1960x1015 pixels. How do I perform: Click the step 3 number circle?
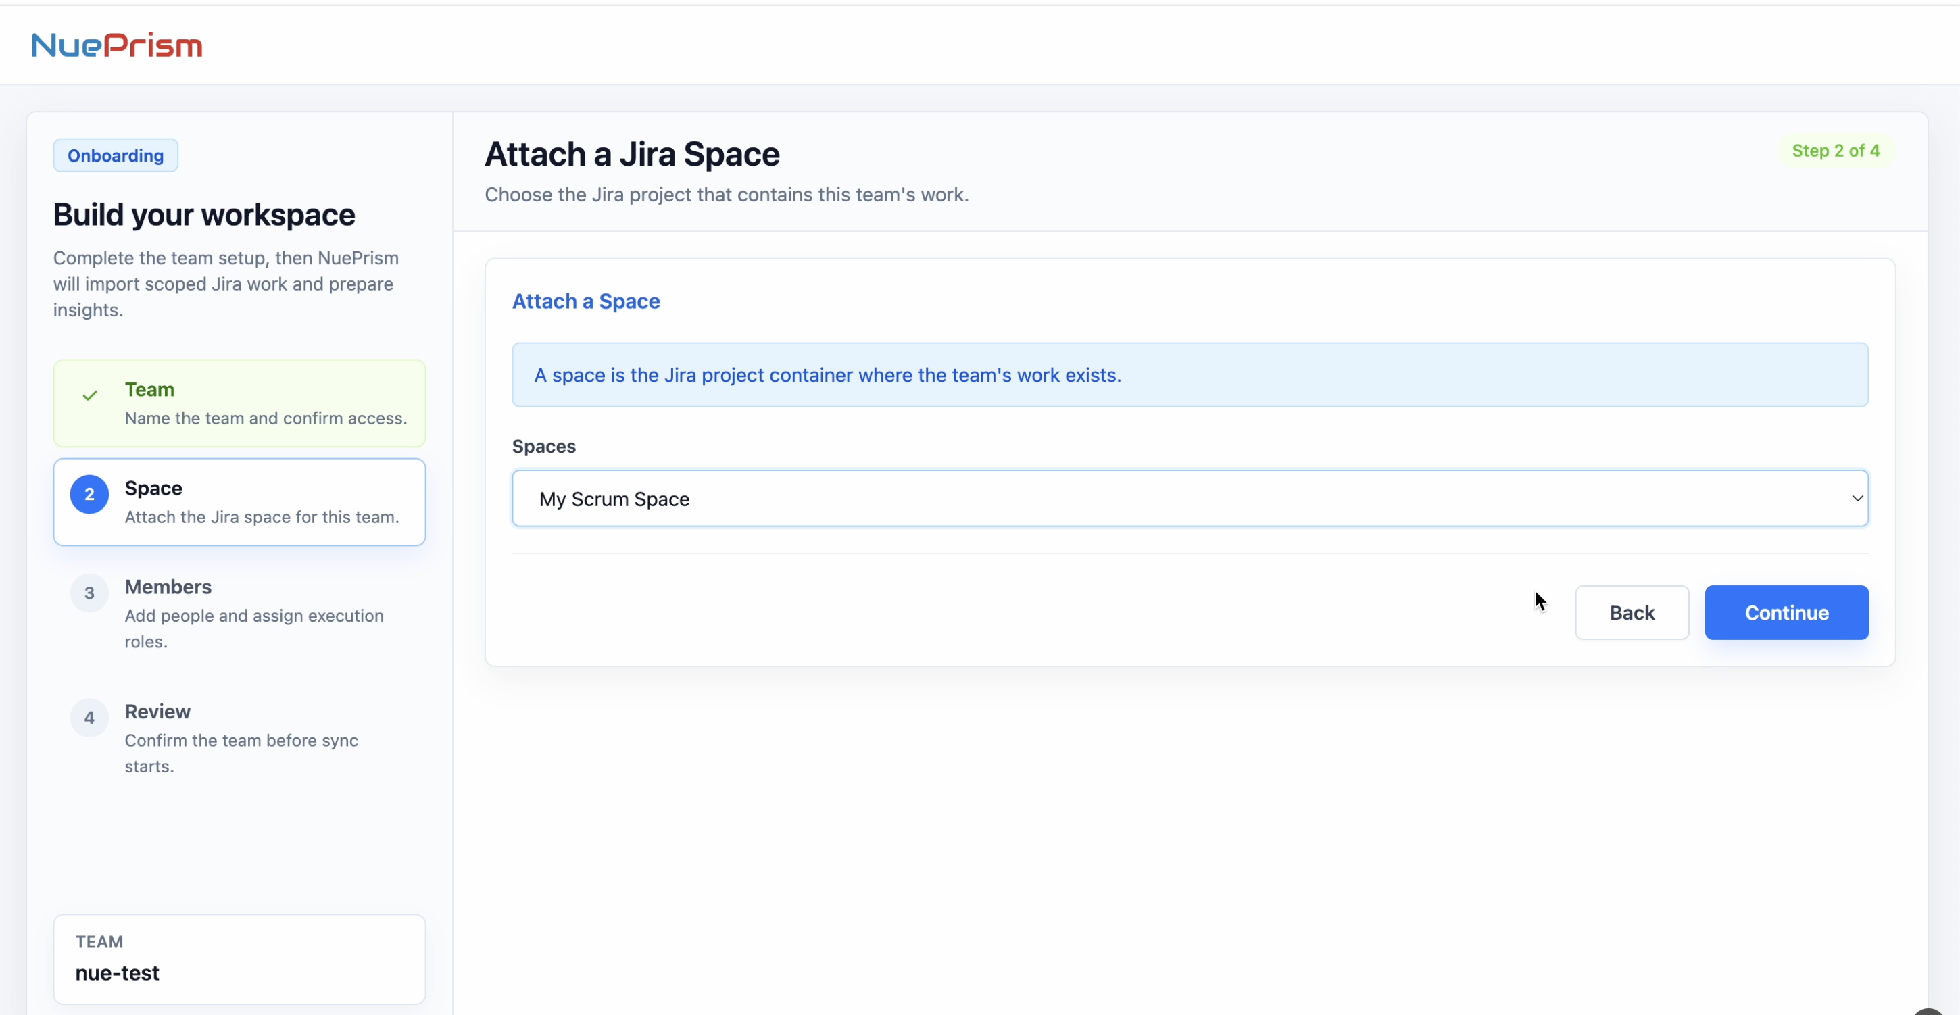point(90,593)
